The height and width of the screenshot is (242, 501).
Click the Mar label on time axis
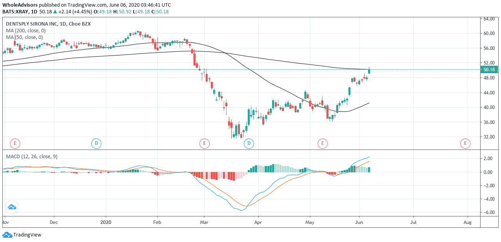(204, 222)
